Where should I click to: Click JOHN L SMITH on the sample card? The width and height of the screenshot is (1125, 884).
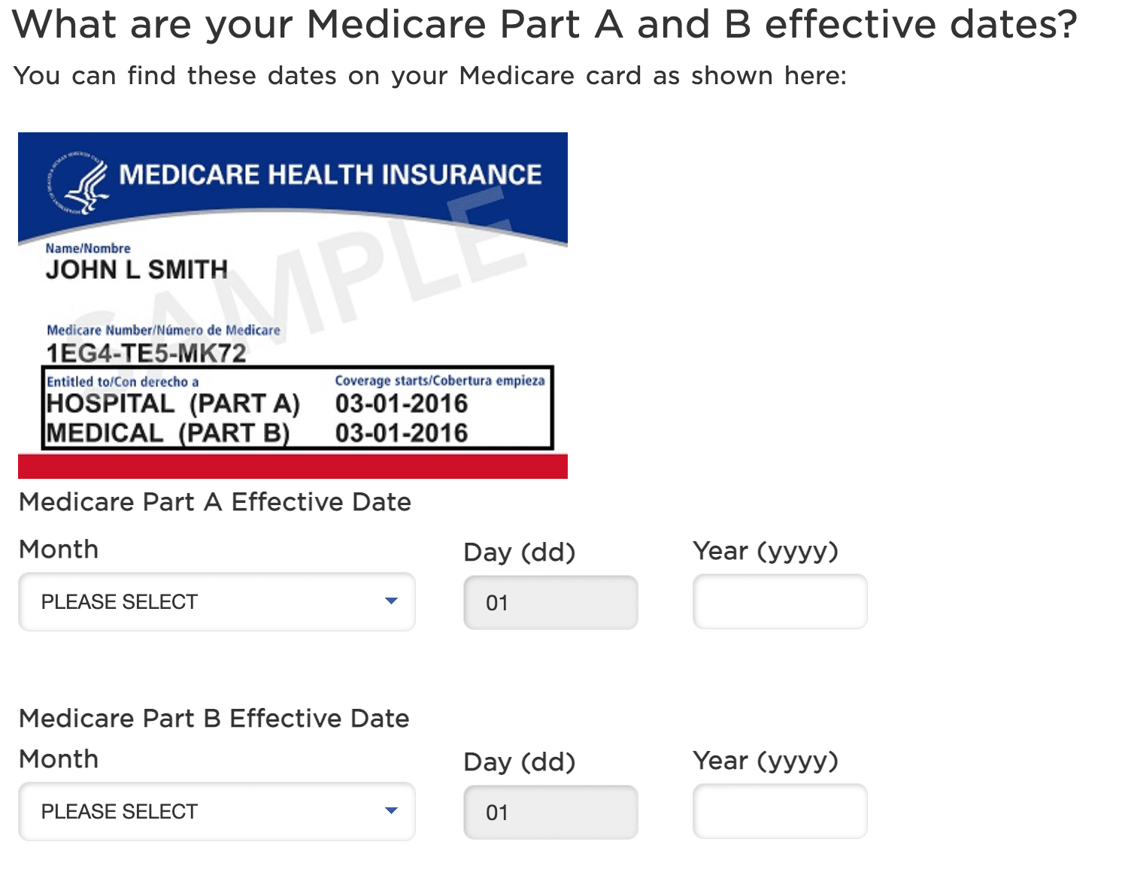[137, 269]
